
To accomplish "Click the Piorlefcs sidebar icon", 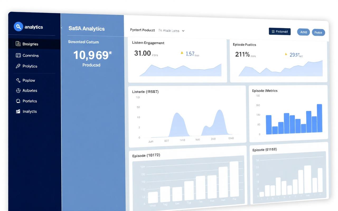I will tap(18, 101).
